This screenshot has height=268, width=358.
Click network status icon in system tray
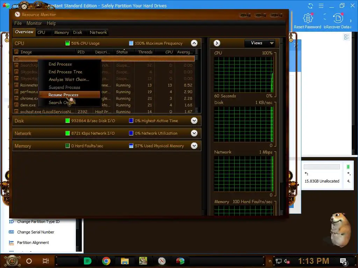coord(279,261)
